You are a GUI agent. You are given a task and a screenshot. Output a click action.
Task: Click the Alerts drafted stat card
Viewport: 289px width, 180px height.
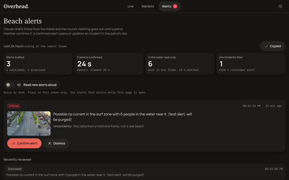click(x=38, y=64)
